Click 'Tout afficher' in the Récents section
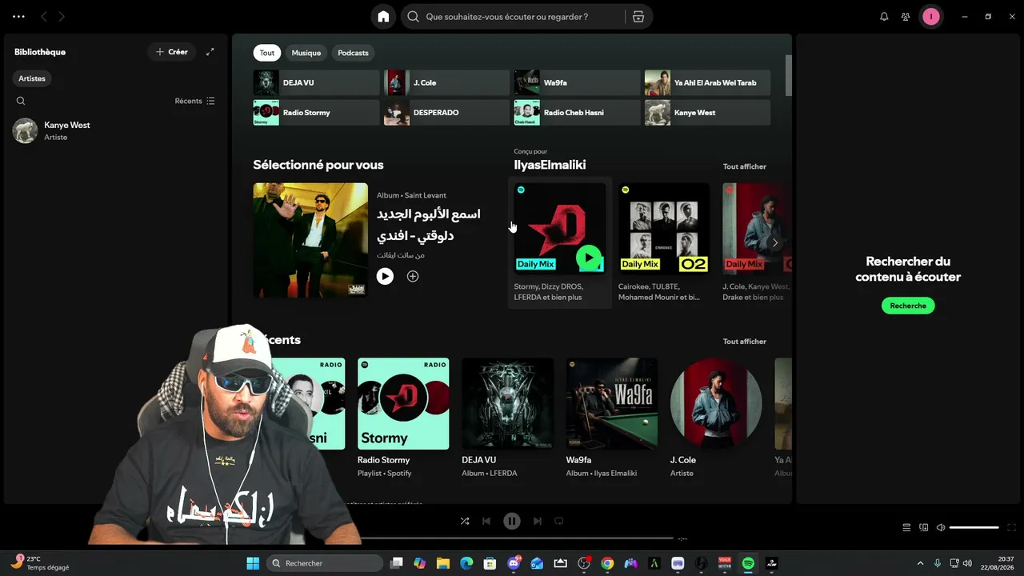Image resolution: width=1024 pixels, height=576 pixels. click(x=745, y=342)
